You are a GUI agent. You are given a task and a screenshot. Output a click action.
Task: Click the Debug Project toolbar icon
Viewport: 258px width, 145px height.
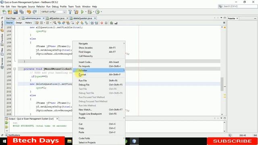[x=89, y=12]
